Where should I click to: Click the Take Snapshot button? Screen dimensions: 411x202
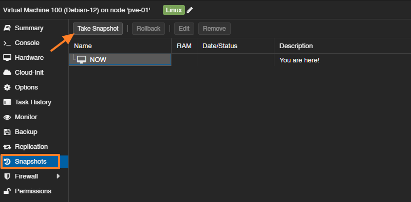click(x=98, y=29)
